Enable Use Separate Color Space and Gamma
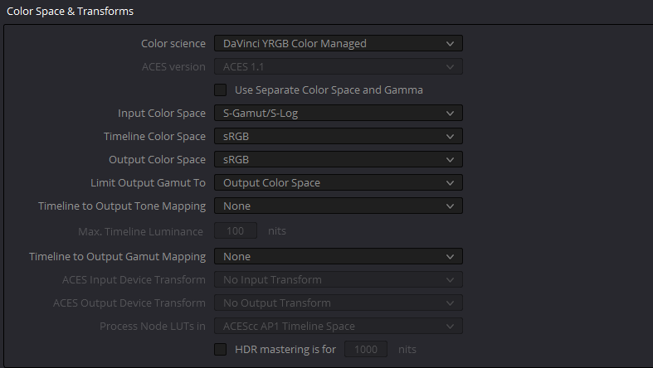653x368 pixels. point(221,90)
